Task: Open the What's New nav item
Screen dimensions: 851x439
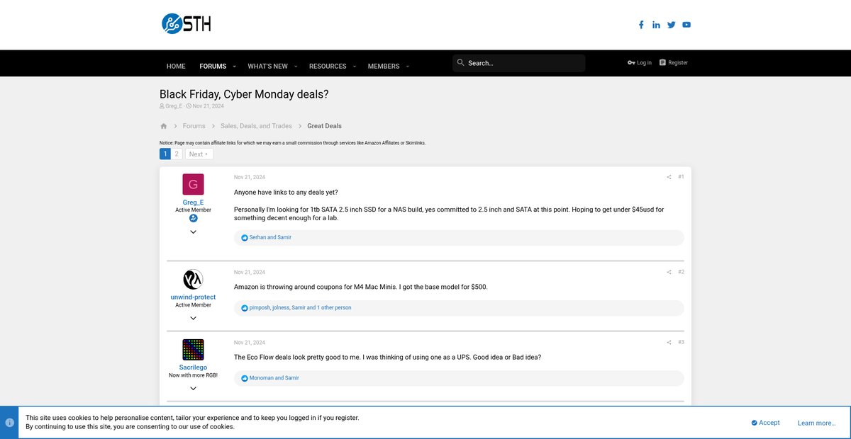Action: coord(267,66)
